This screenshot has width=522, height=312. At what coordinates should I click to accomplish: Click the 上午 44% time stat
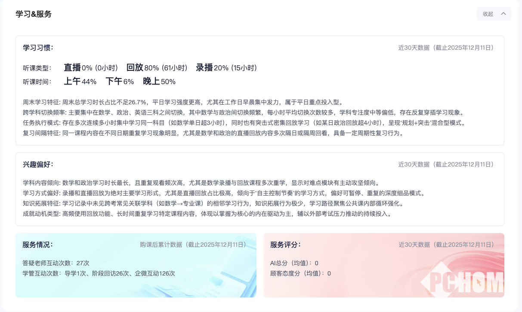click(80, 82)
